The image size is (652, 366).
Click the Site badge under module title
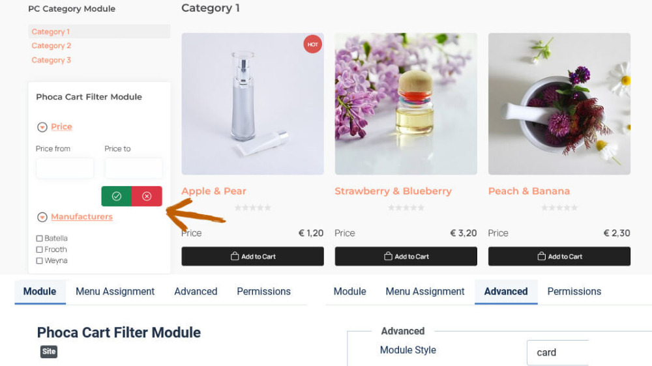(x=49, y=352)
